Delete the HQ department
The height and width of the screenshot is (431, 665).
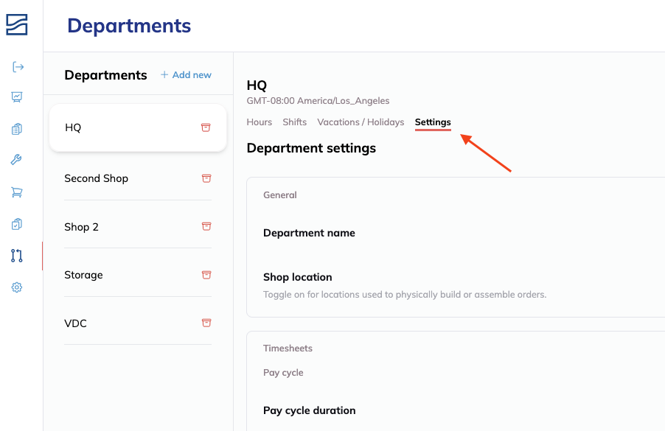point(206,127)
